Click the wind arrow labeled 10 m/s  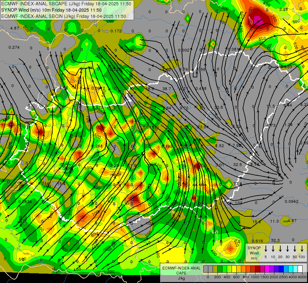(273, 249)
